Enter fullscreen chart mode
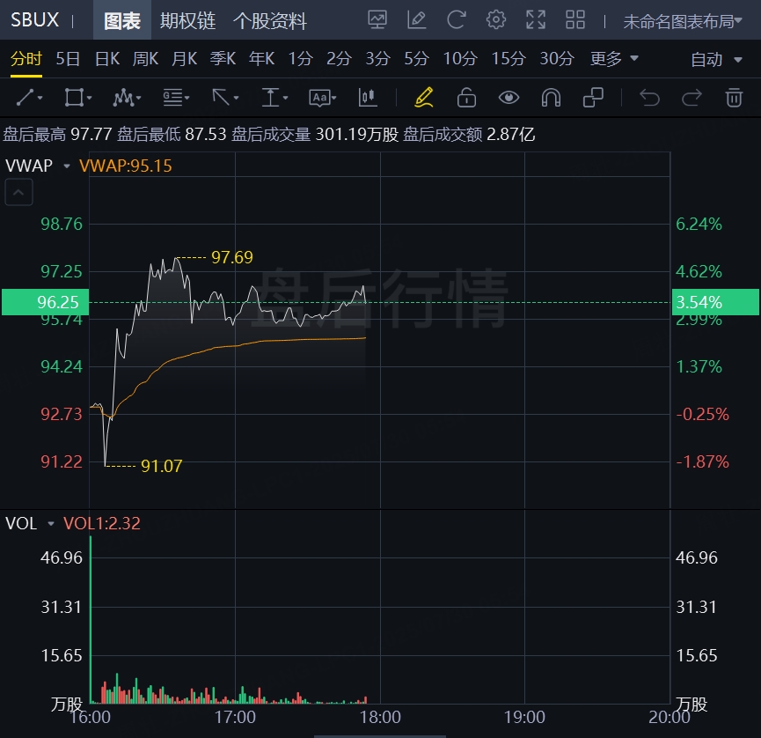The height and width of the screenshot is (738, 761). pos(536,20)
